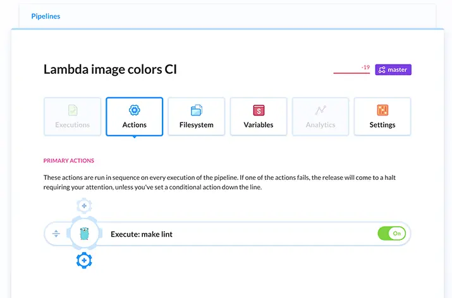Click the reorder arrows handle on make lint
The image size is (452, 298).
point(56,234)
